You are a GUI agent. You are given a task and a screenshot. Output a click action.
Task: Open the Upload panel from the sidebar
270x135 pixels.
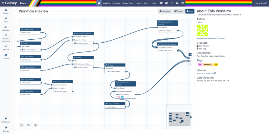(6, 12)
